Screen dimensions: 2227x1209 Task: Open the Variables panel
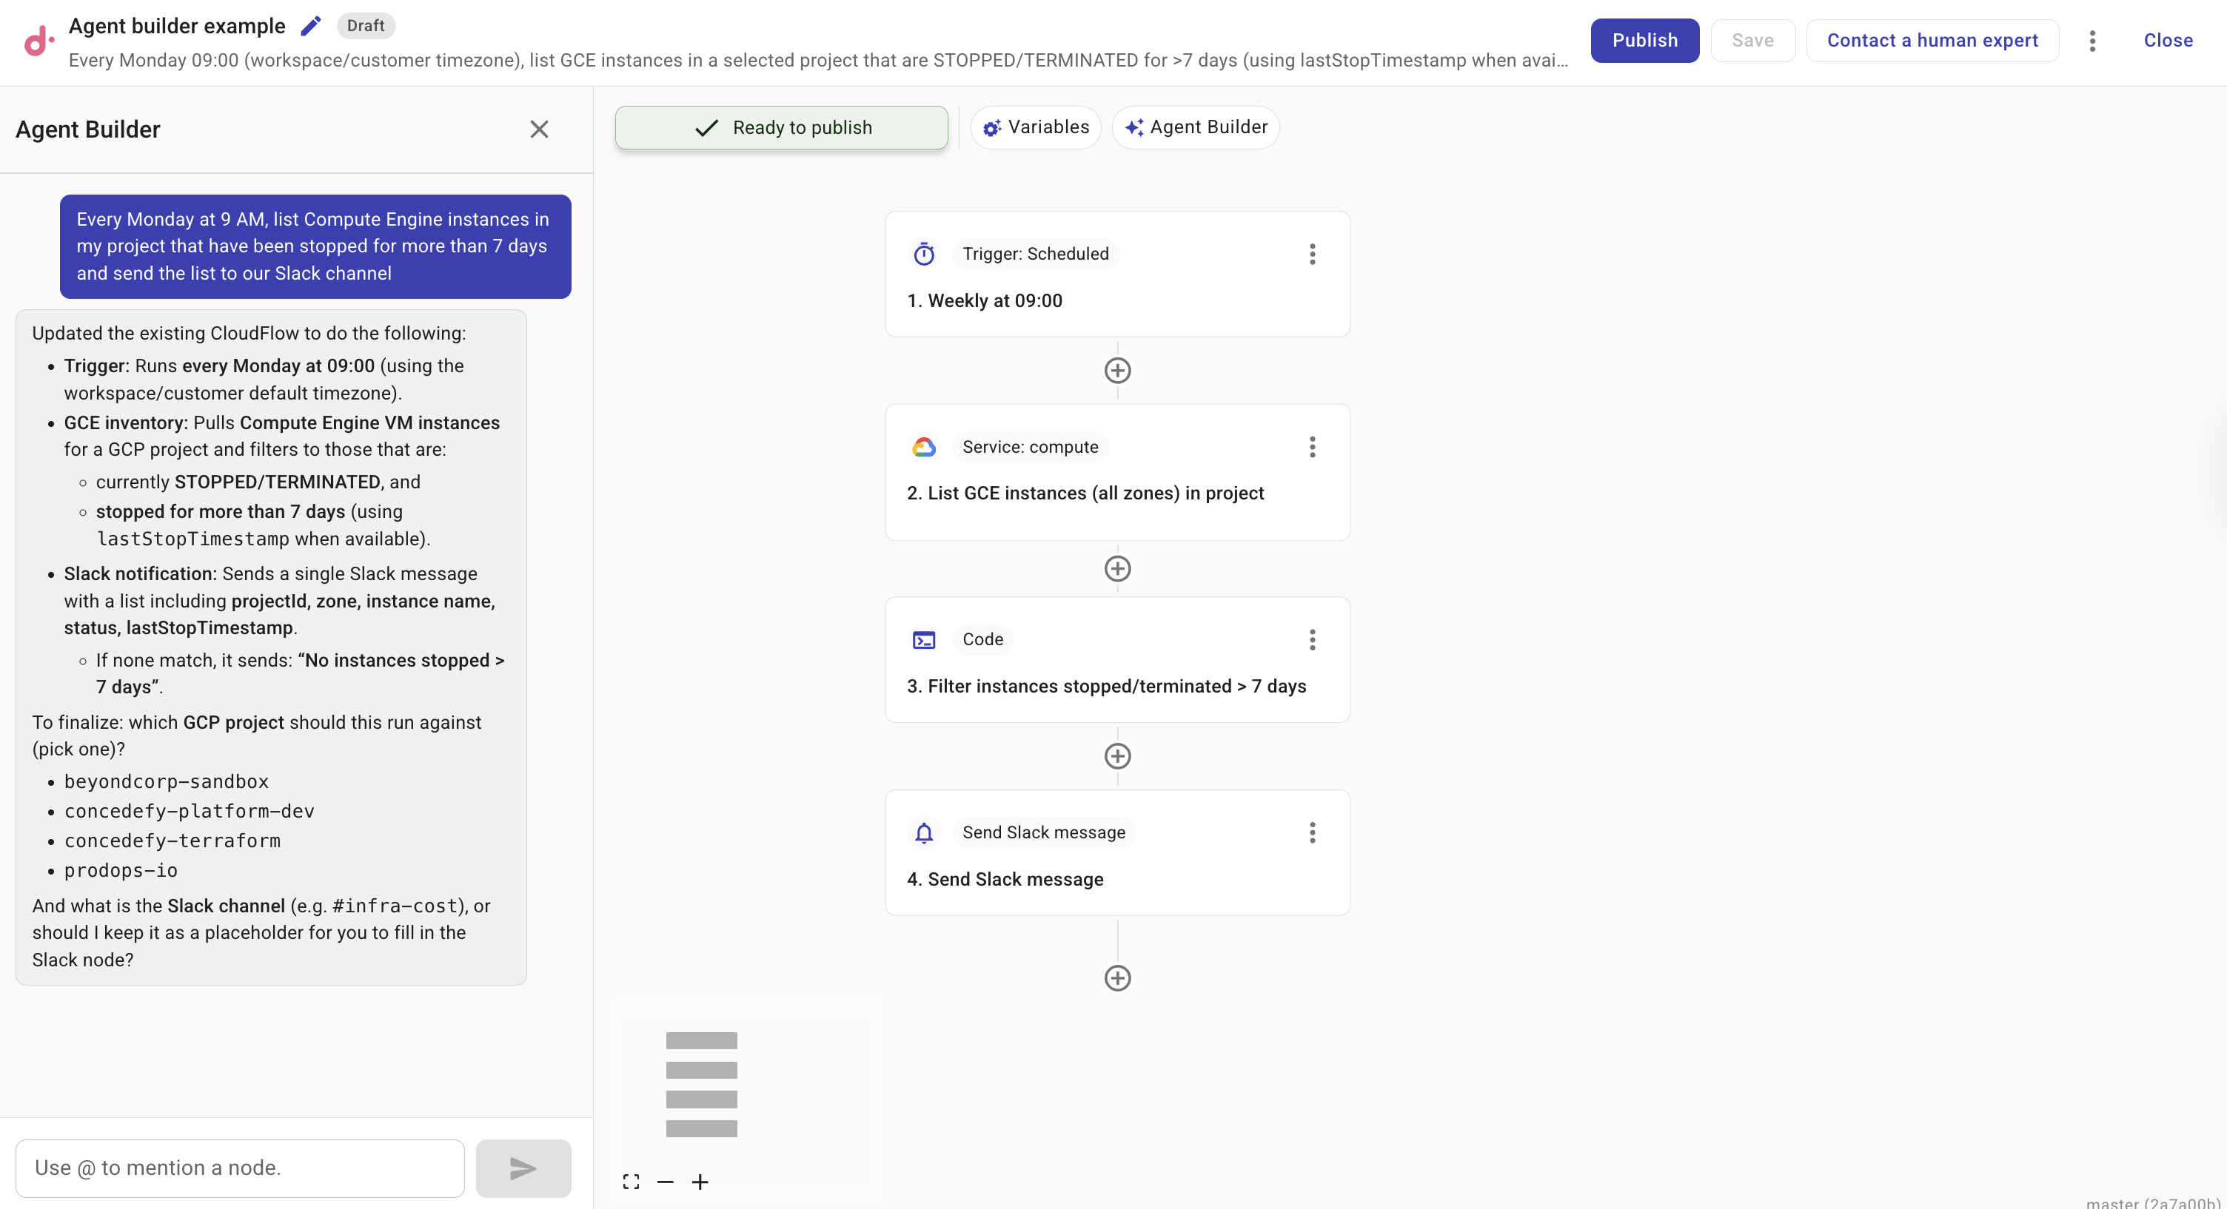[x=1036, y=127]
